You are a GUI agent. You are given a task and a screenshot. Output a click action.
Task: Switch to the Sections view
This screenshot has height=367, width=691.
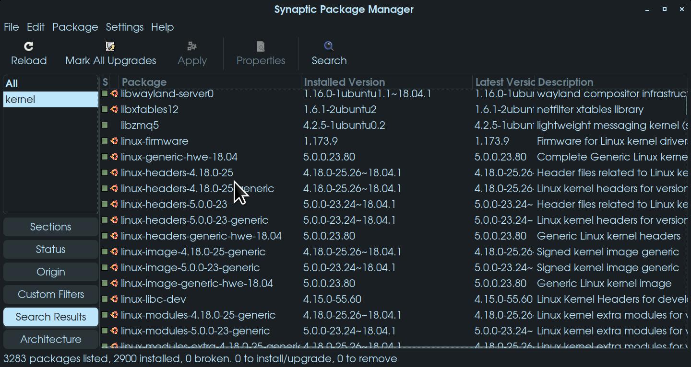coord(51,227)
